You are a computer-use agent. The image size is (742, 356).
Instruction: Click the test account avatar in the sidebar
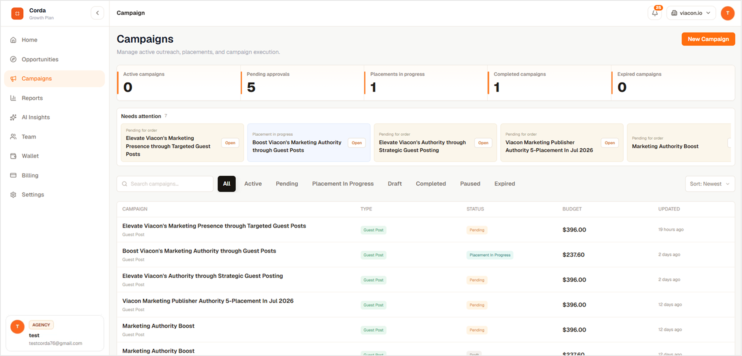point(17,327)
